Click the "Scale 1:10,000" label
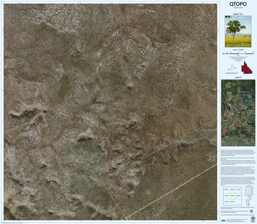257x224 pixels. click(238, 50)
